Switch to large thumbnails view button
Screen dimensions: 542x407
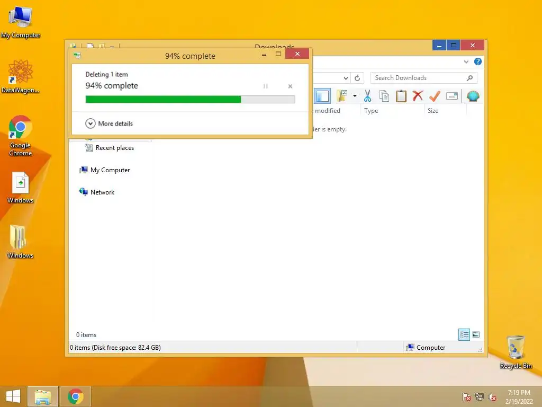476,335
